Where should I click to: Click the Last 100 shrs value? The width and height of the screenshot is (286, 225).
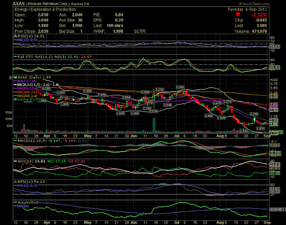point(115,26)
